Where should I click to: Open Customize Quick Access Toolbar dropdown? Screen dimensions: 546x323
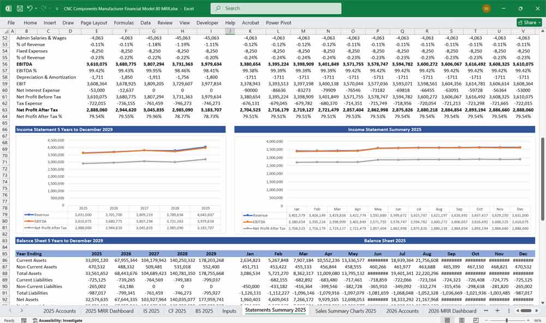[x=57, y=8]
